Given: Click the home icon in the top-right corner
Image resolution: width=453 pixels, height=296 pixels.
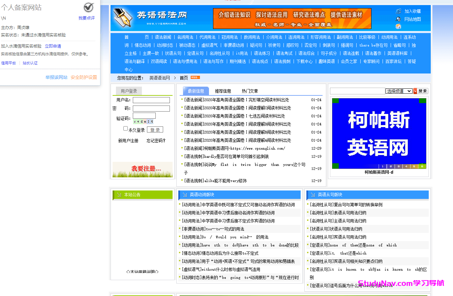Looking at the screenshot, I should 398,27.
